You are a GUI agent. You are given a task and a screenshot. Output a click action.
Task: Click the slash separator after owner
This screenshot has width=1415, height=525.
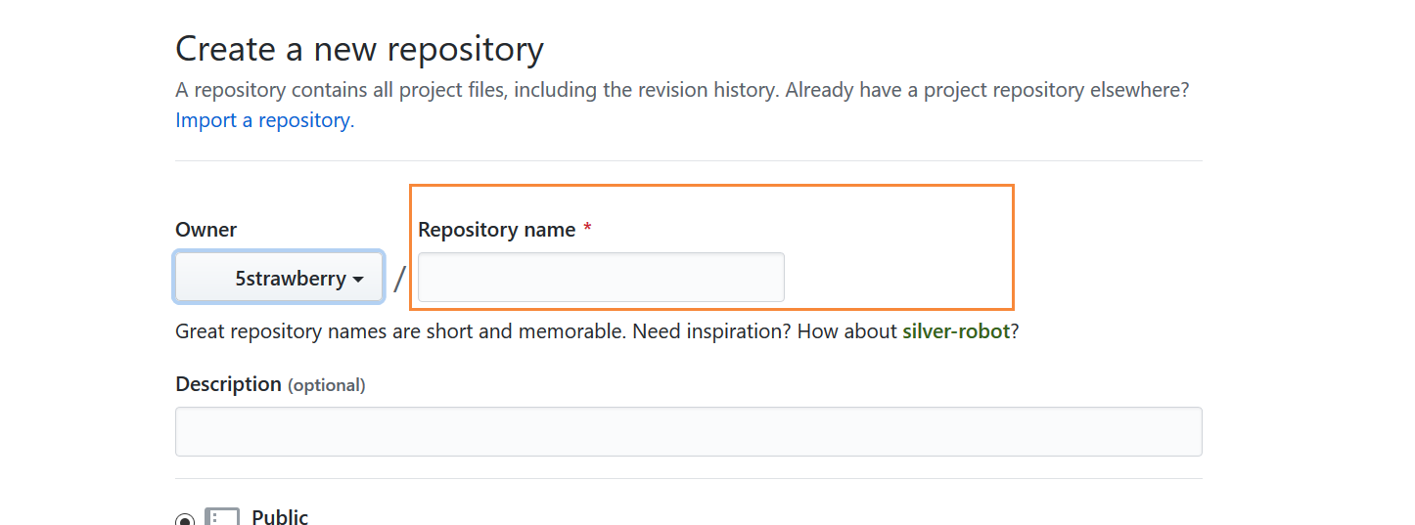pos(399,279)
